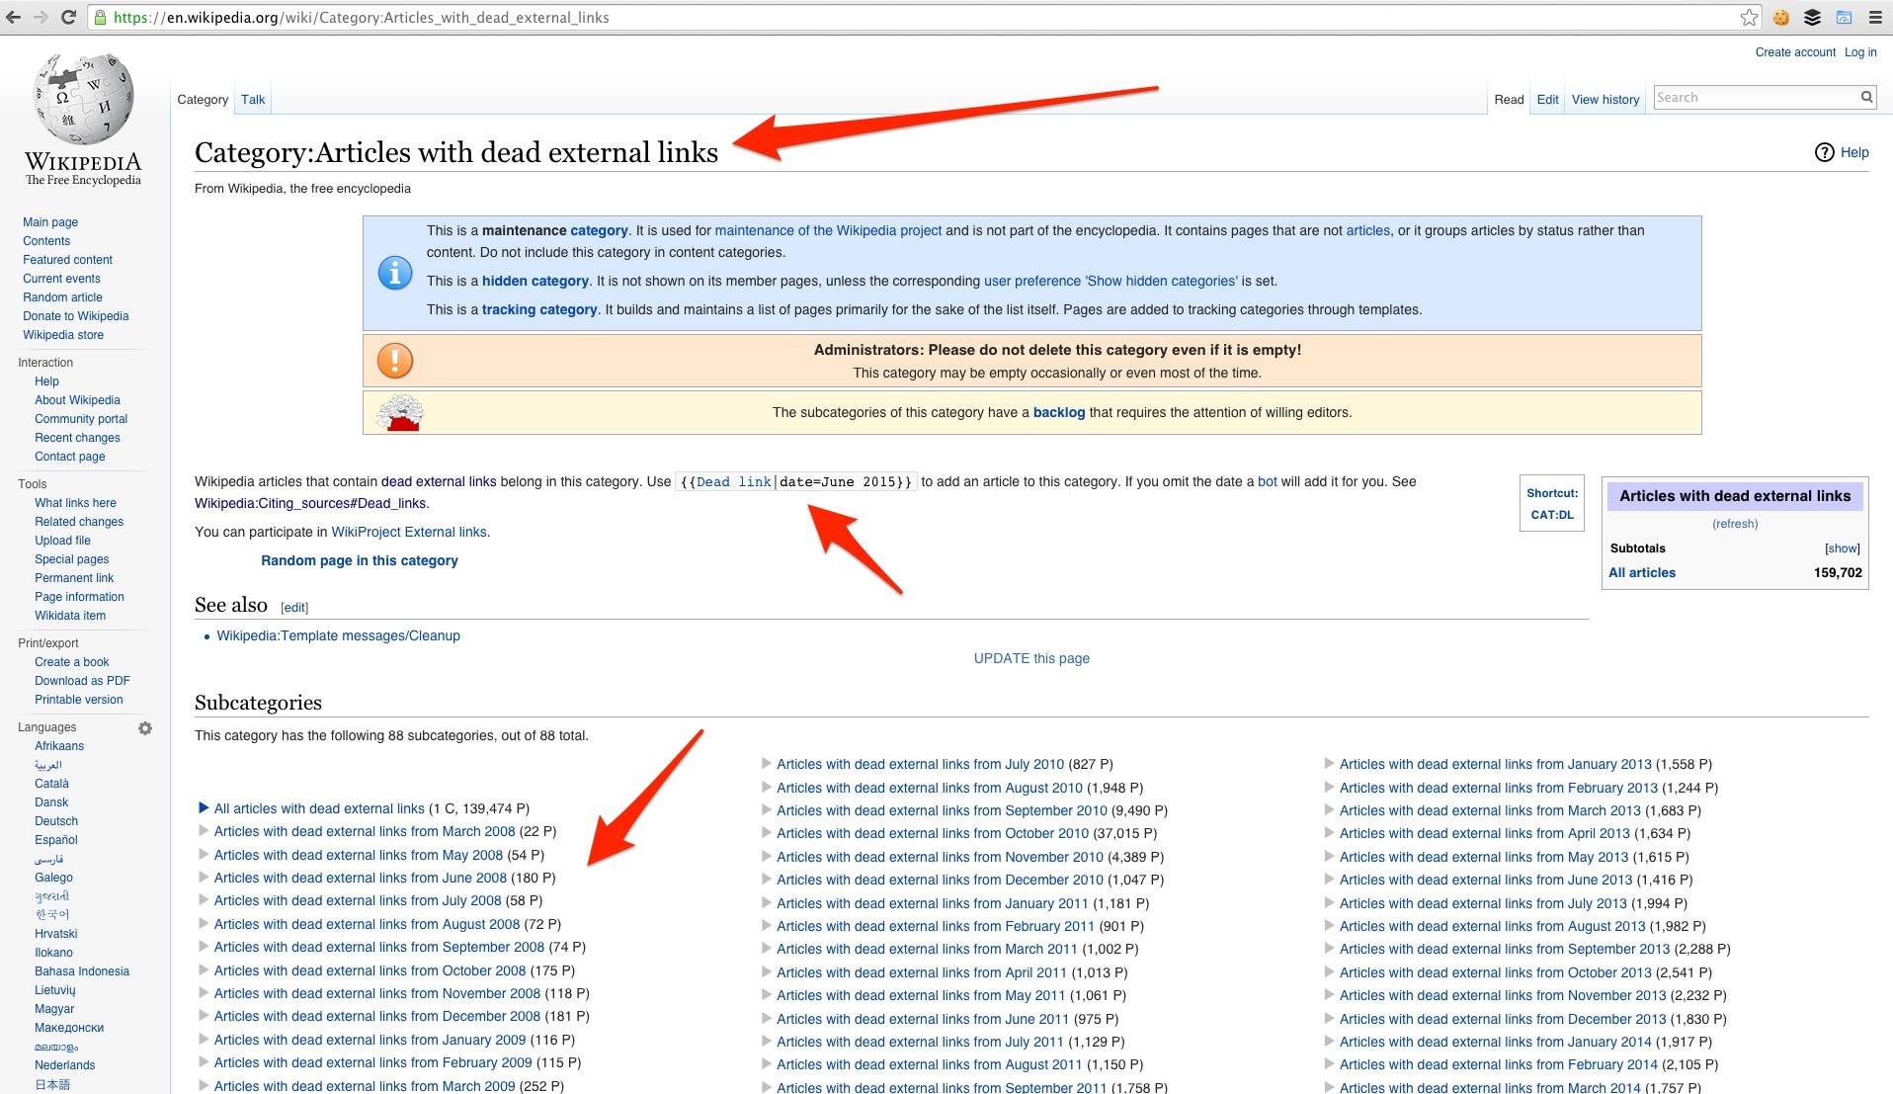The height and width of the screenshot is (1094, 1893).
Task: Click inside the Search input field
Action: point(1749,97)
